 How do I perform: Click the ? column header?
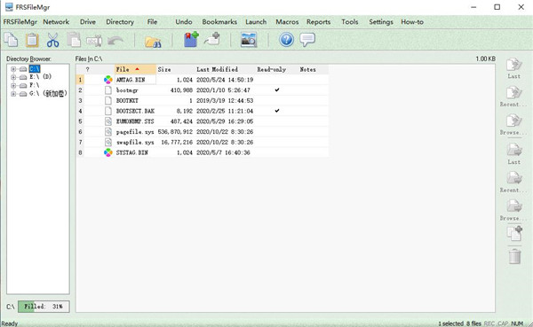coord(88,69)
